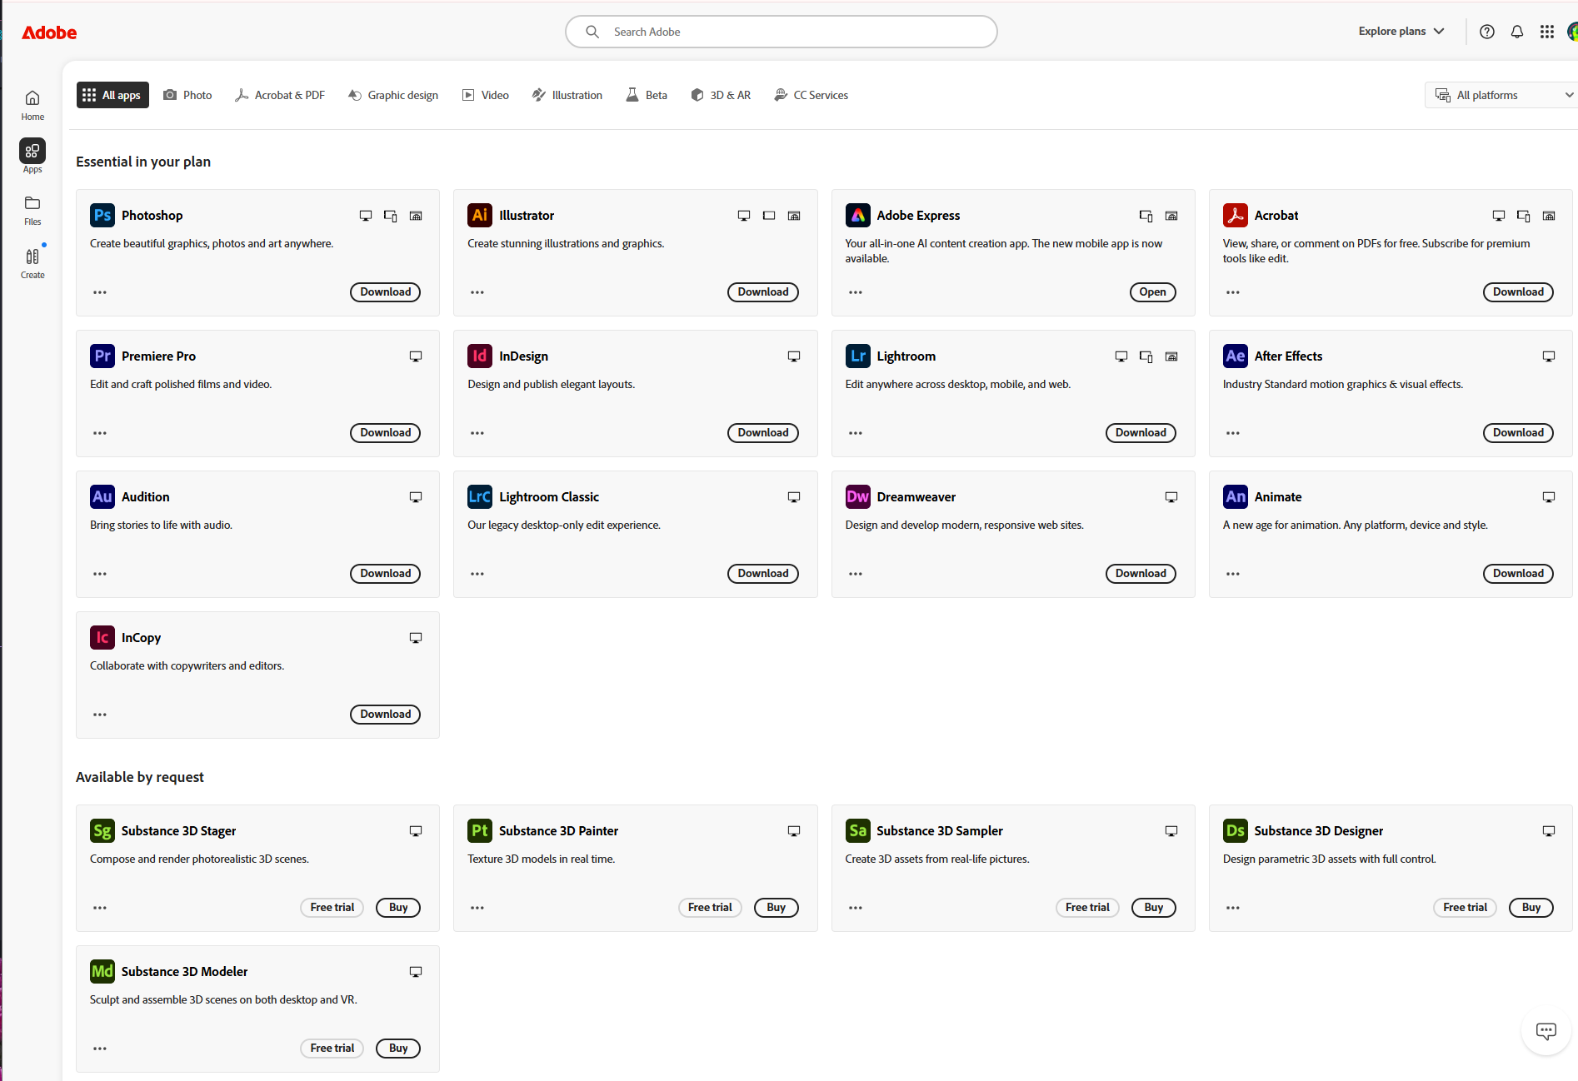This screenshot has height=1081, width=1578.
Task: Open Photoshop more options ellipsis
Action: pyautogui.click(x=100, y=292)
